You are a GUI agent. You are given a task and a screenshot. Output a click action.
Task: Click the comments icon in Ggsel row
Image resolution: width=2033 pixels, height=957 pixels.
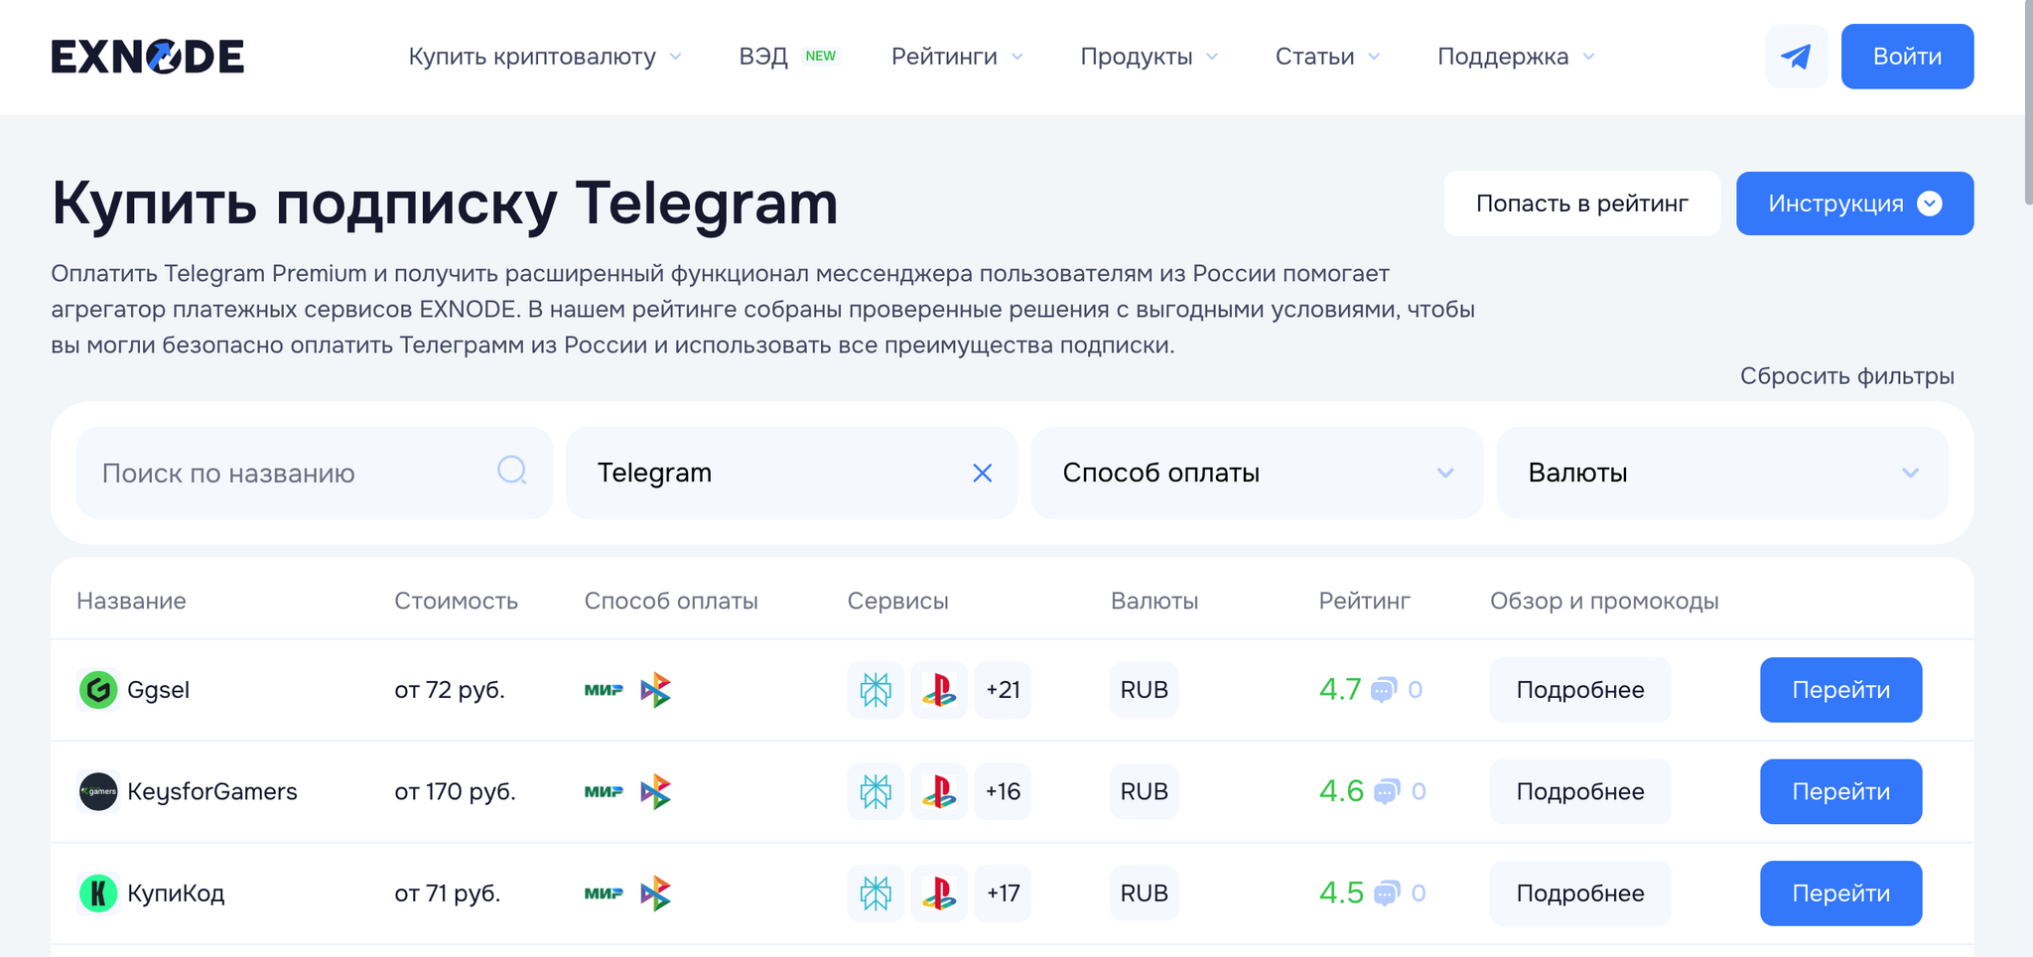[x=1383, y=690]
